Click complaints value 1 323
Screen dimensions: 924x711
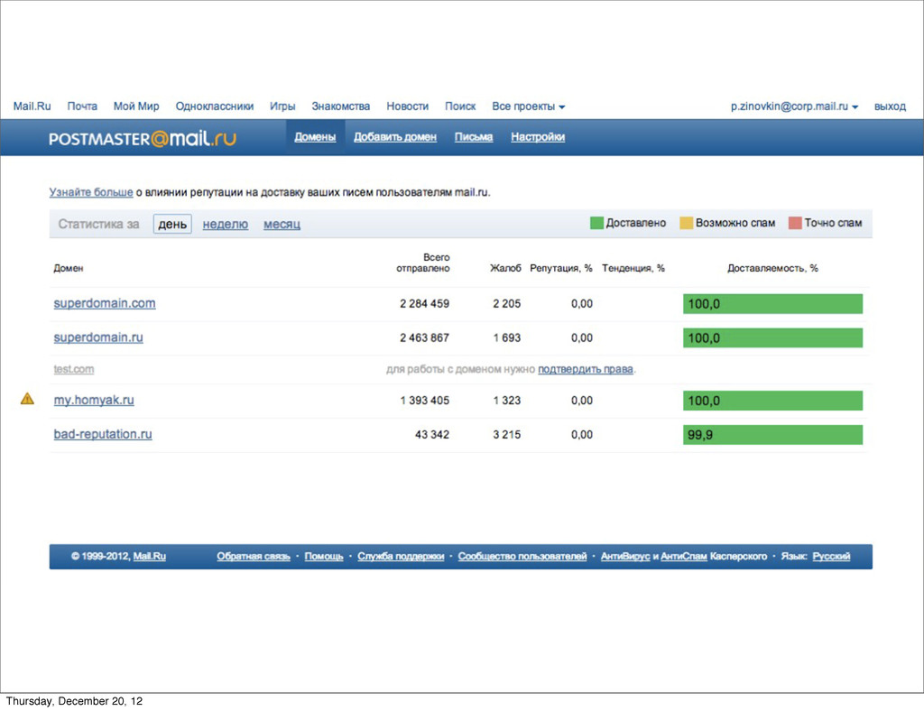click(x=507, y=400)
